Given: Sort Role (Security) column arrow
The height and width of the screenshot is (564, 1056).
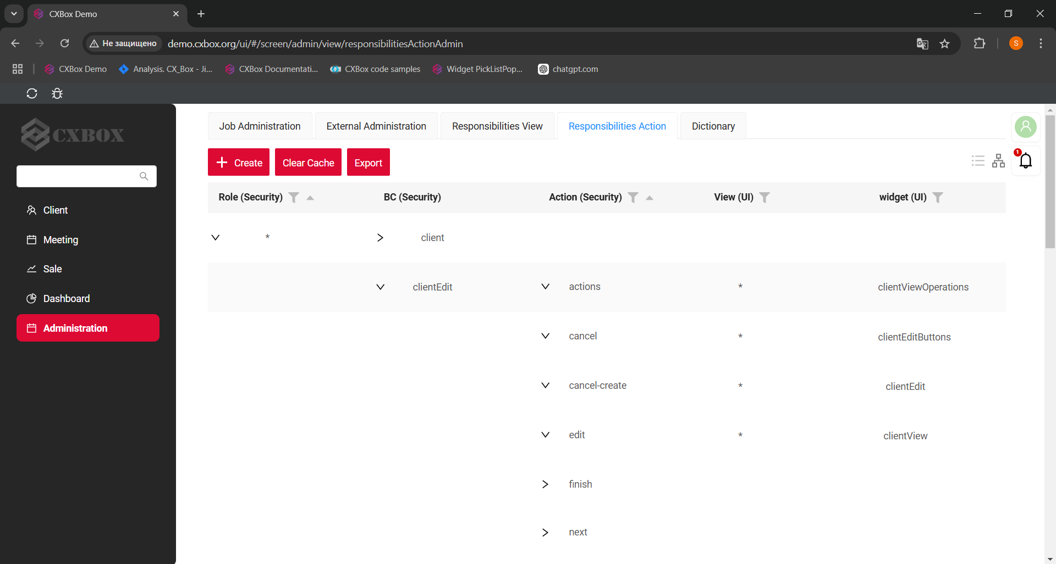Looking at the screenshot, I should click(310, 198).
